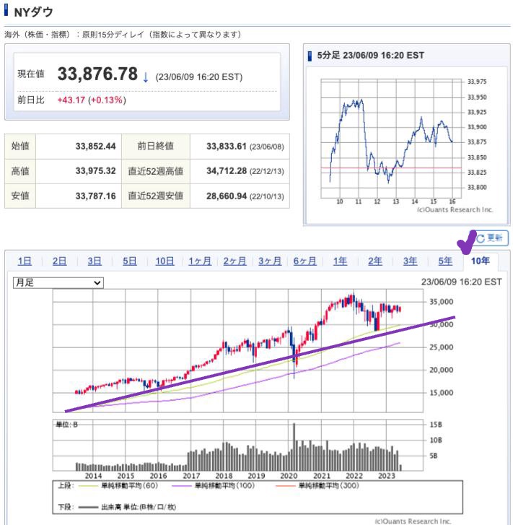Click the 52-week high 34,712.28
Viewport: 513px width, 525px height.
227,171
